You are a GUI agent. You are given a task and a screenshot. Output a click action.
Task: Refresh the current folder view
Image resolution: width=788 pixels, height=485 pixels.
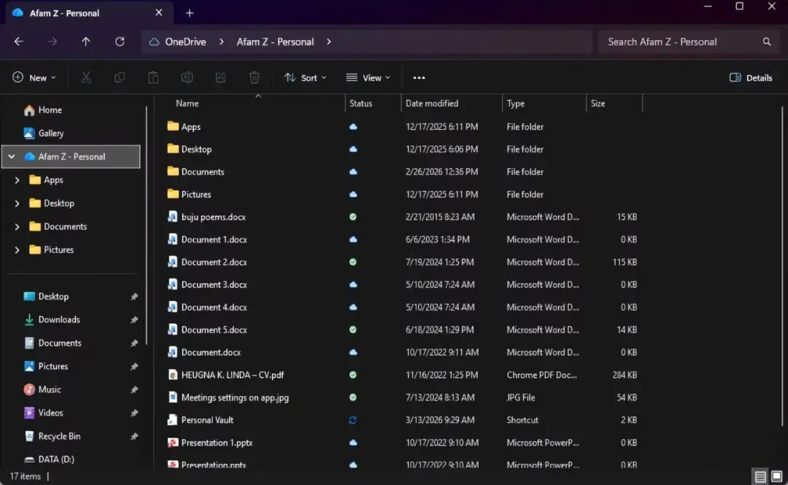(120, 42)
